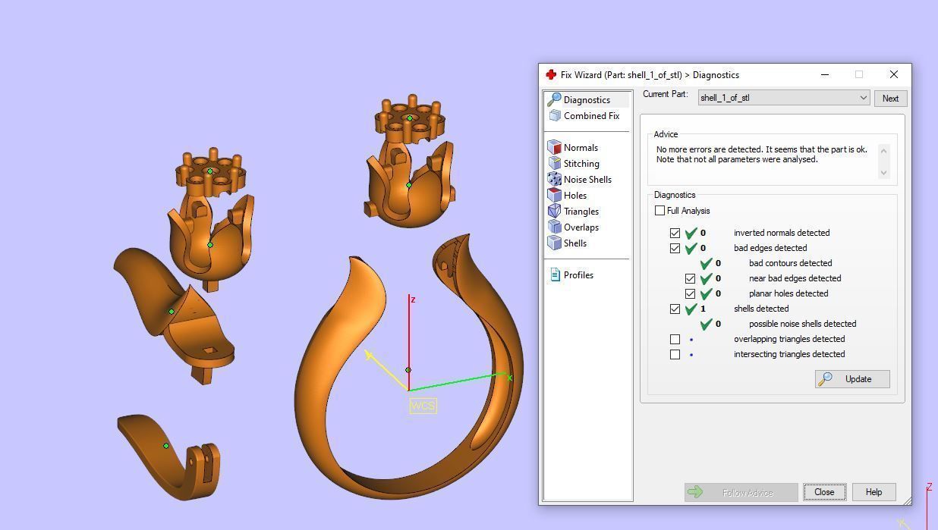Click the shells count value 1
938x530 pixels.
click(703, 309)
